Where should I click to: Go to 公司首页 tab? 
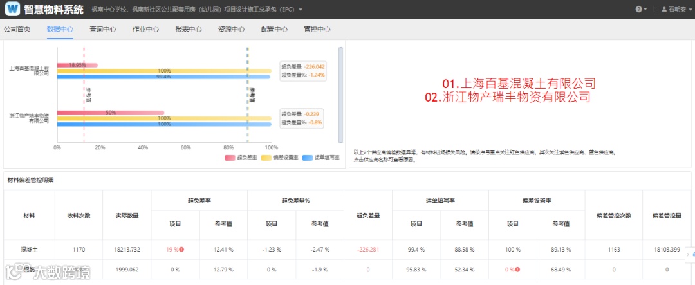coord(17,29)
